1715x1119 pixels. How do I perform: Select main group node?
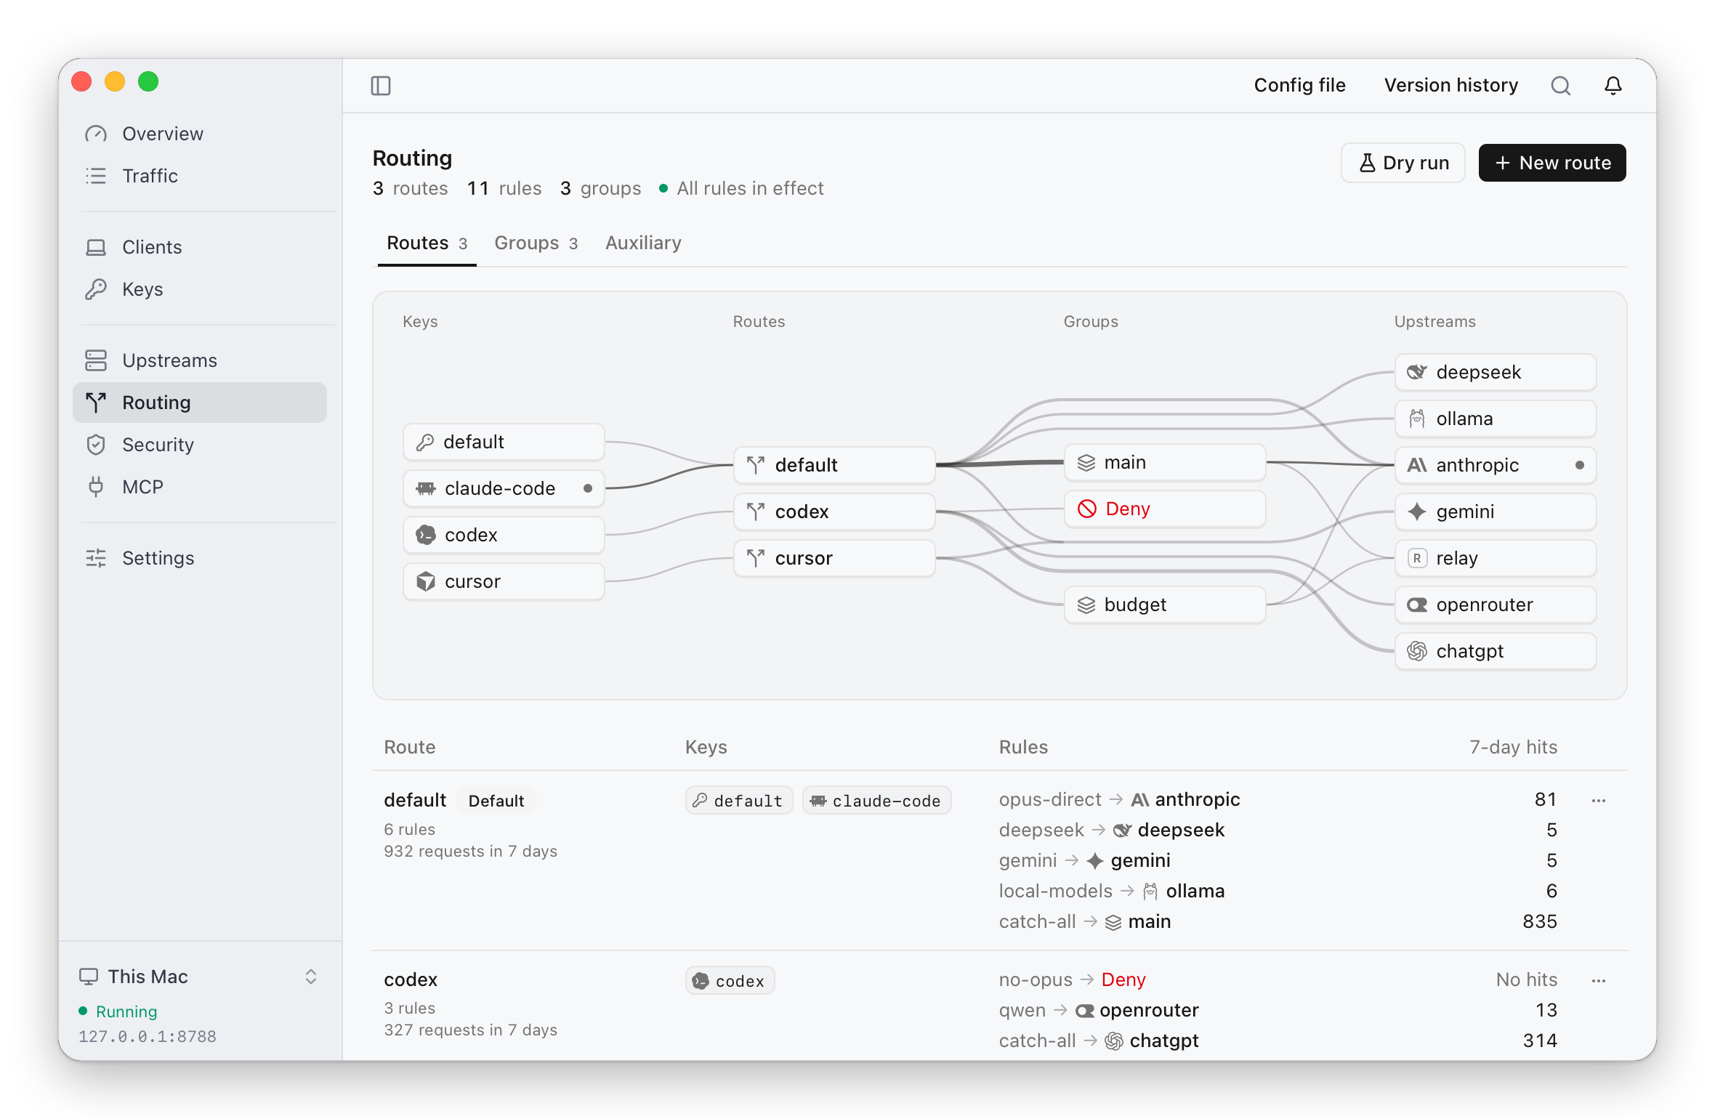[x=1165, y=462]
